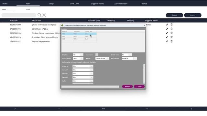The height and width of the screenshot is (116, 207).
Task: Edit the Cordless Electric Lawnmower item
Action: [x=167, y=33]
